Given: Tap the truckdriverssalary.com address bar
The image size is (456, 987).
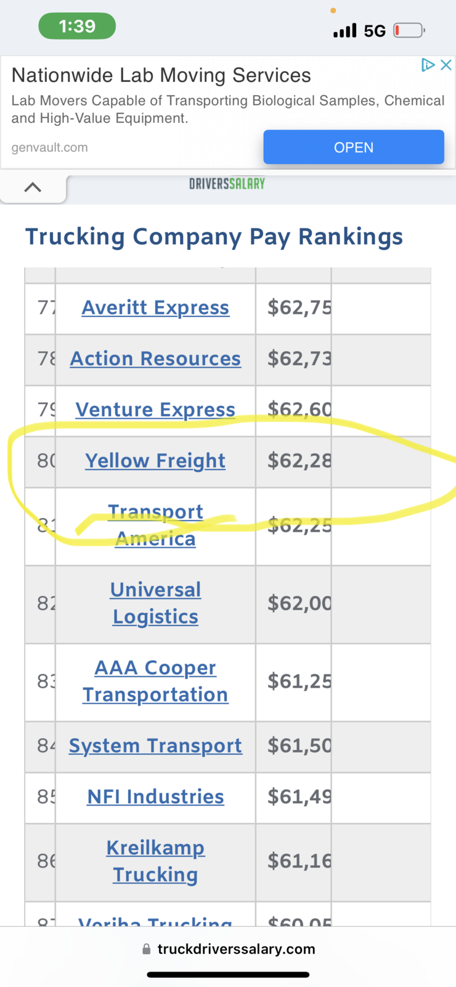Looking at the screenshot, I should tap(228, 949).
